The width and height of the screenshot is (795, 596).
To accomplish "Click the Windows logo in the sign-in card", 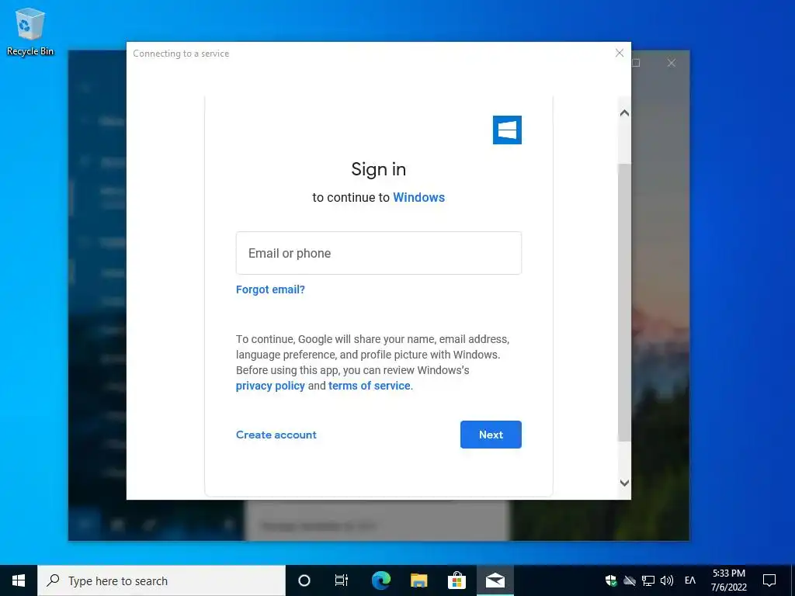I will point(507,130).
